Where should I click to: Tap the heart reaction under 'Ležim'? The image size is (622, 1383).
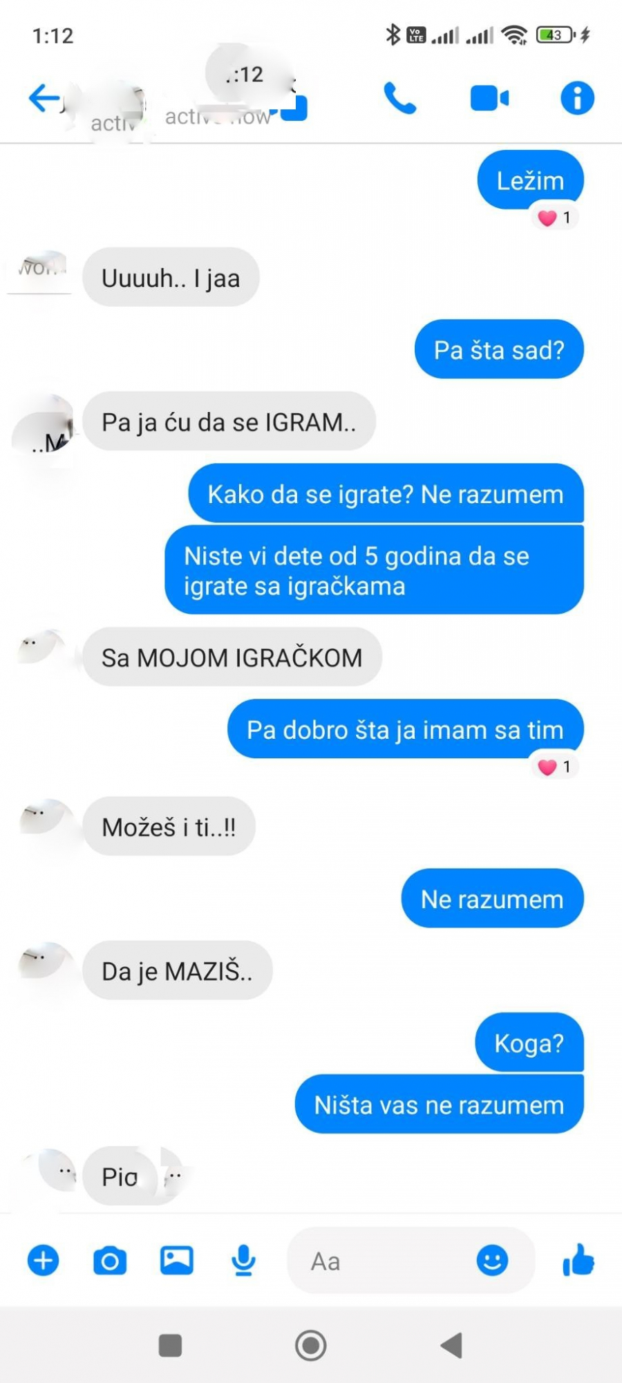(554, 218)
